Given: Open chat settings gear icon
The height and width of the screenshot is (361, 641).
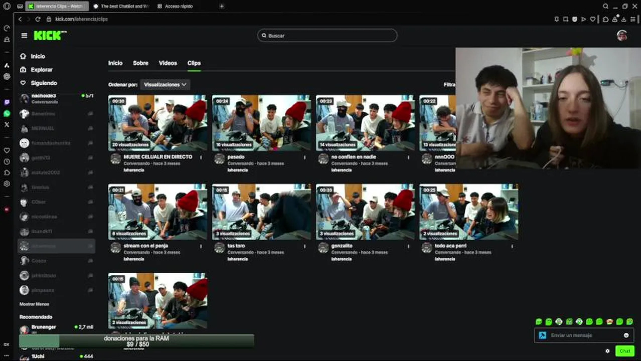Looking at the screenshot, I should pos(607,351).
